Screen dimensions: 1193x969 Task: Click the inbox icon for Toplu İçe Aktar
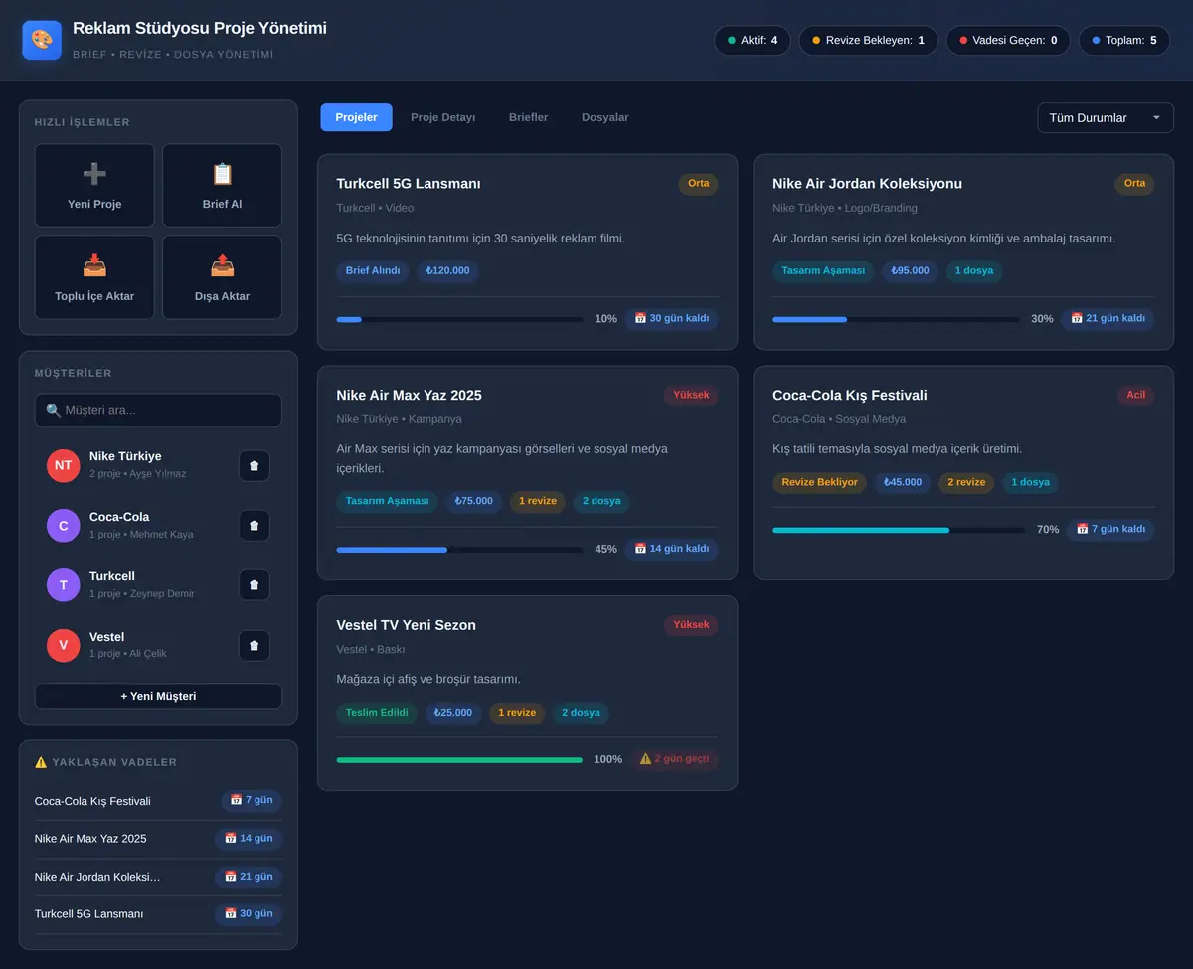(x=94, y=265)
